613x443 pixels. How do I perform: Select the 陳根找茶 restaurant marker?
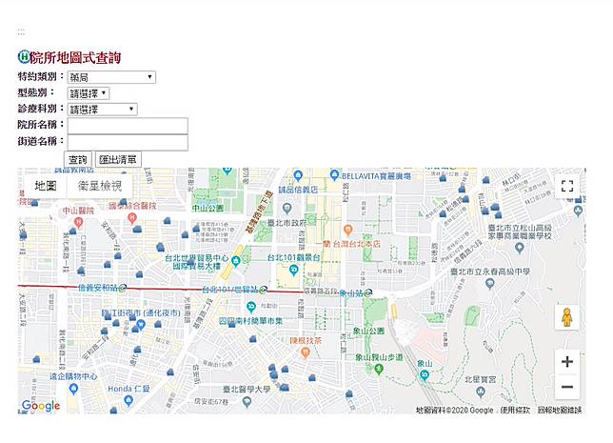click(306, 353)
